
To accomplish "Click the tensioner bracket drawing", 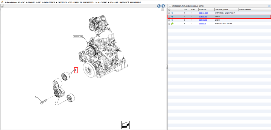I will (x=59, y=88).
